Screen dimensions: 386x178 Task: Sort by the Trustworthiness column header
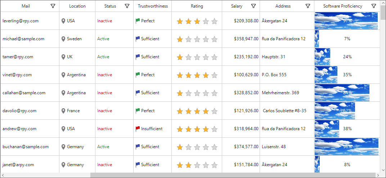pyautogui.click(x=153, y=6)
